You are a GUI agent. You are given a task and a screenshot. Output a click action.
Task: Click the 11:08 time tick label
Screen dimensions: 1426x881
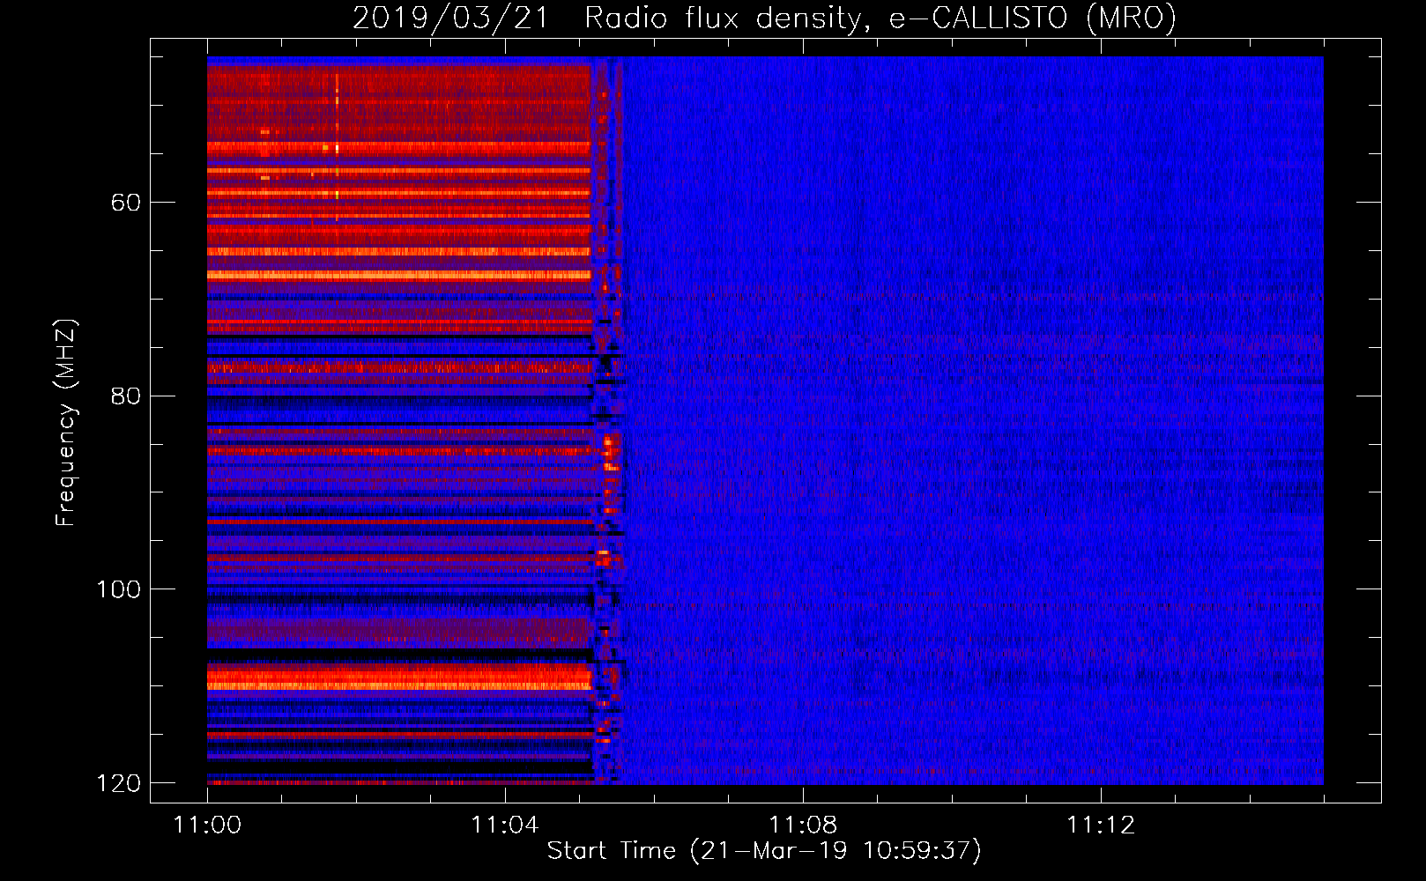pyautogui.click(x=803, y=825)
